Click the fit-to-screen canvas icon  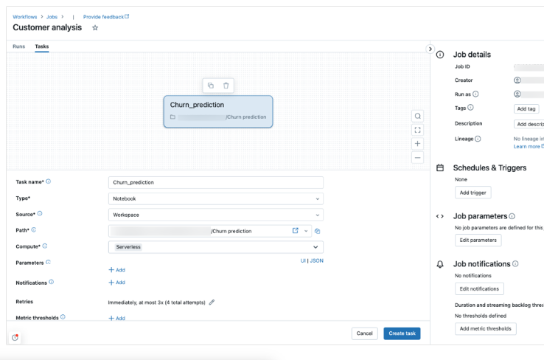[x=418, y=130]
